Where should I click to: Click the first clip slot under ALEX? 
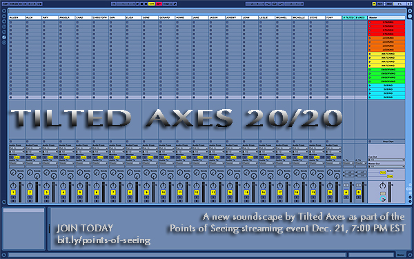[x=33, y=22]
